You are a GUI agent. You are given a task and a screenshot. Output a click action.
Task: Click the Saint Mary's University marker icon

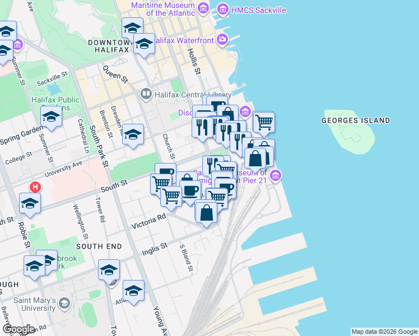pos(64,304)
